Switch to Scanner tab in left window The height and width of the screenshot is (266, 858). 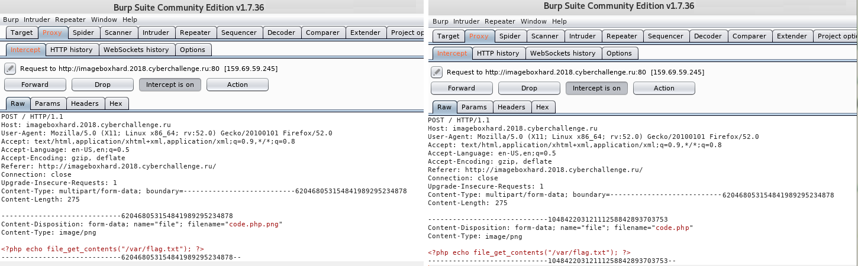pyautogui.click(x=119, y=33)
